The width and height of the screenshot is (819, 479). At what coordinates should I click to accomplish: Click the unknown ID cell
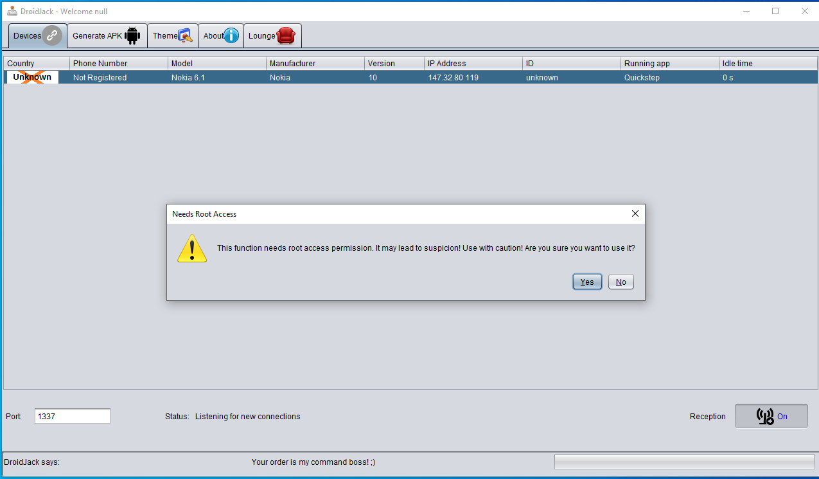coord(572,77)
